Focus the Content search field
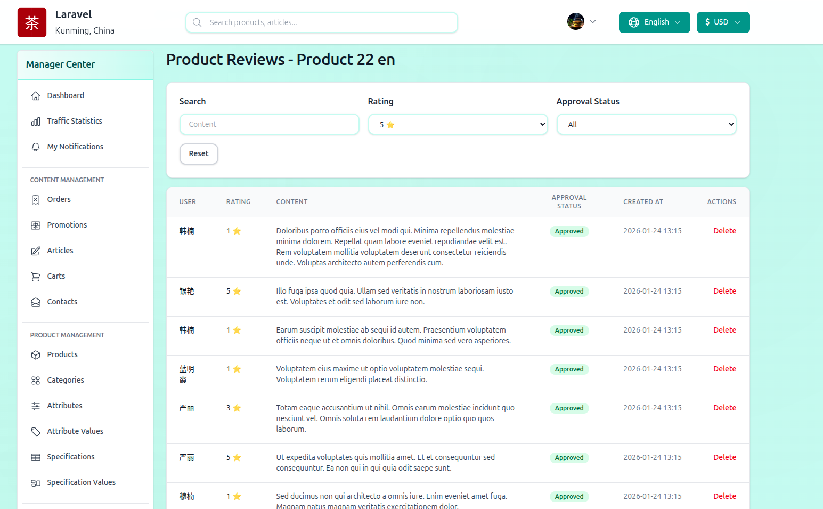 [270, 125]
